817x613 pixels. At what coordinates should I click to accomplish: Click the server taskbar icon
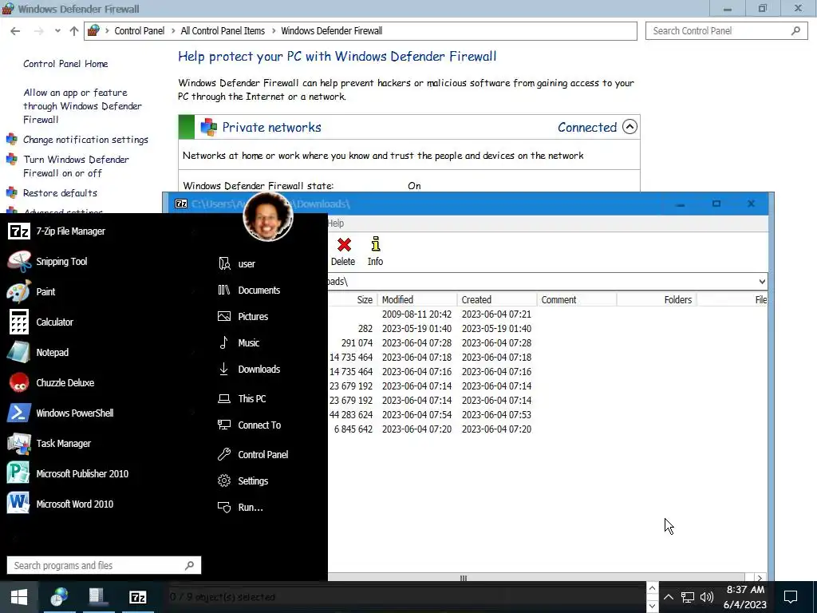[98, 597]
